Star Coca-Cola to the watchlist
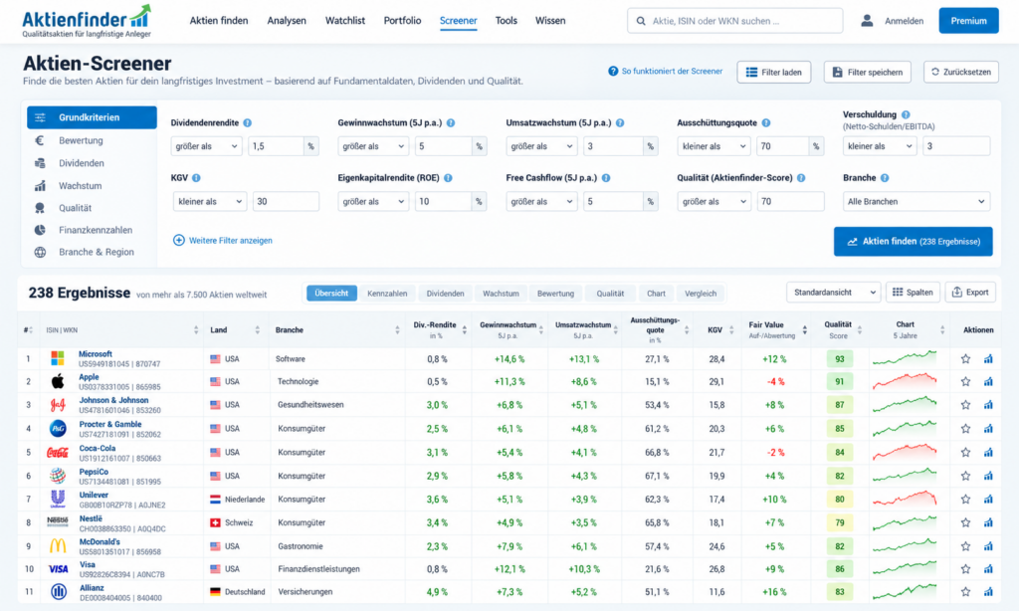1019x611 pixels. tap(965, 453)
